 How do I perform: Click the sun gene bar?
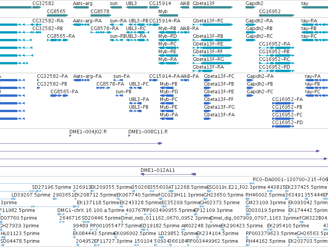116,7
